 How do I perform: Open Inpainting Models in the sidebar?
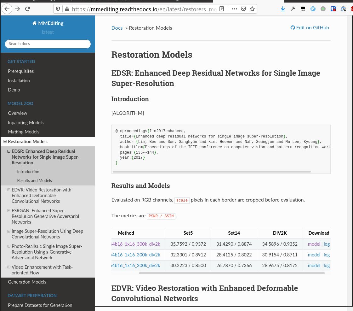(x=26, y=122)
